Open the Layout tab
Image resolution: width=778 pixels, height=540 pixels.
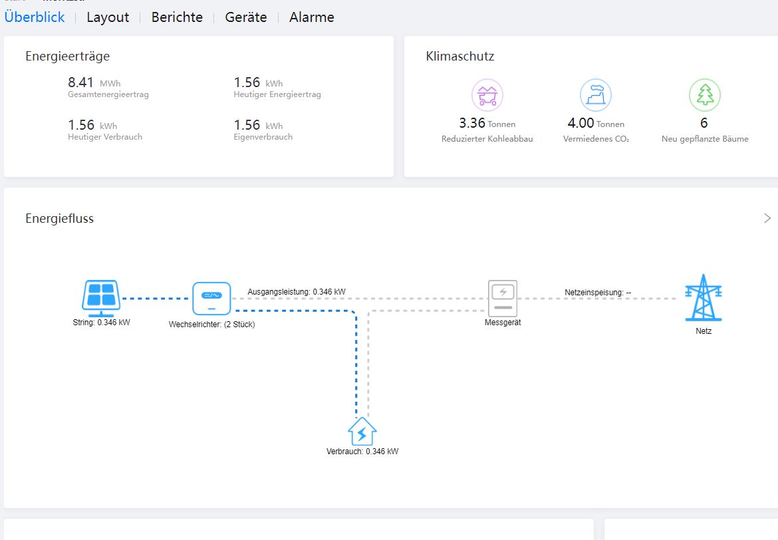(108, 17)
